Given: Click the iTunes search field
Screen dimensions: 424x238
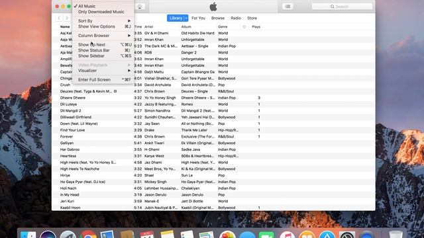Looking at the screenshot, I should [x=342, y=7].
